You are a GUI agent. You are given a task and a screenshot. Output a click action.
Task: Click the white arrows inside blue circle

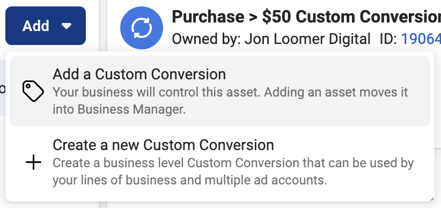click(142, 28)
